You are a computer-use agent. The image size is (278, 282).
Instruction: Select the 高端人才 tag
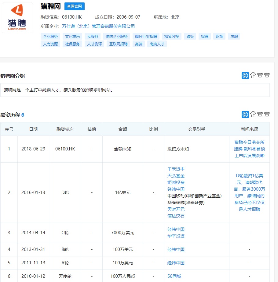(x=157, y=44)
